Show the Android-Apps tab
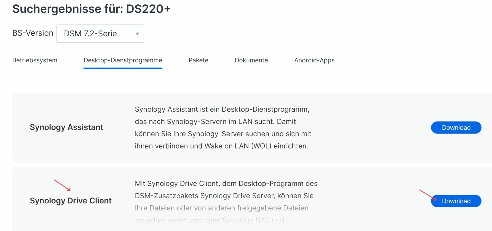 pos(314,60)
